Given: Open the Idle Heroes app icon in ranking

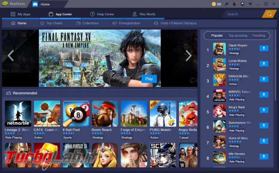Looking at the screenshot, I should (x=219, y=158).
